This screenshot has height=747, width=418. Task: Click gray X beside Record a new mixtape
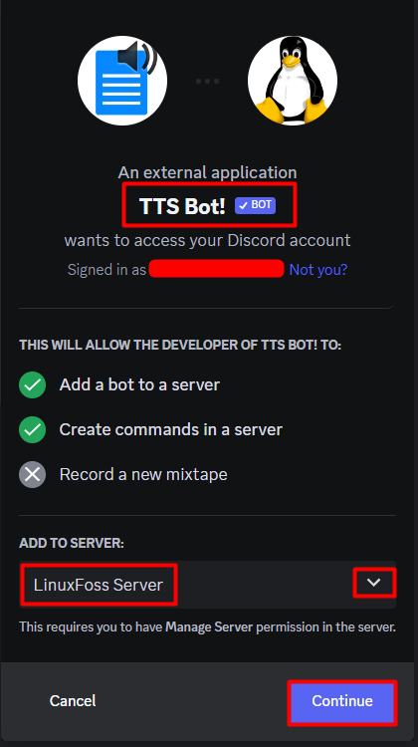pos(33,474)
